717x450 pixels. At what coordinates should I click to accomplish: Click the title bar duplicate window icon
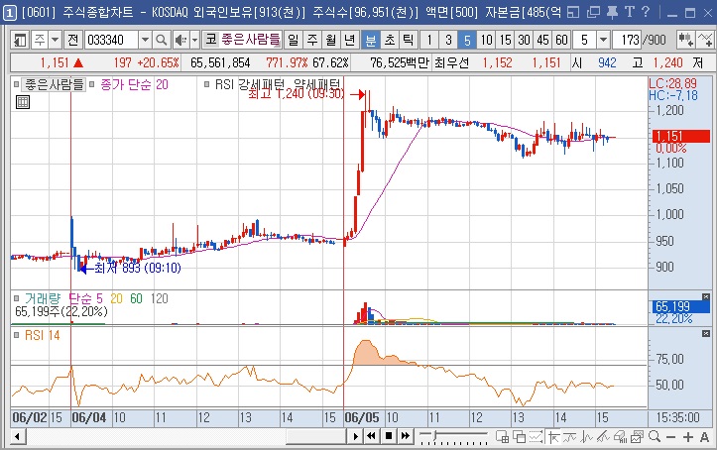tap(593, 12)
